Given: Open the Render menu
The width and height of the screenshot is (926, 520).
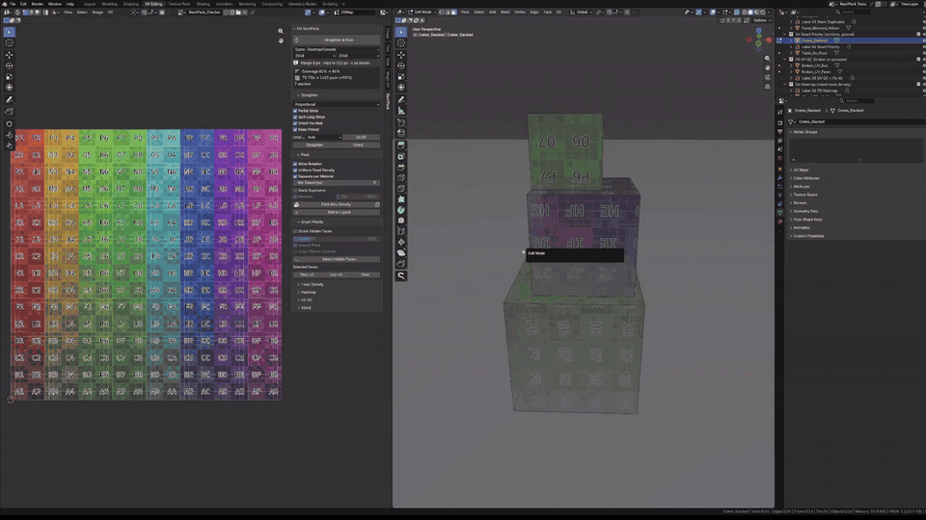Looking at the screenshot, I should click(38, 4).
